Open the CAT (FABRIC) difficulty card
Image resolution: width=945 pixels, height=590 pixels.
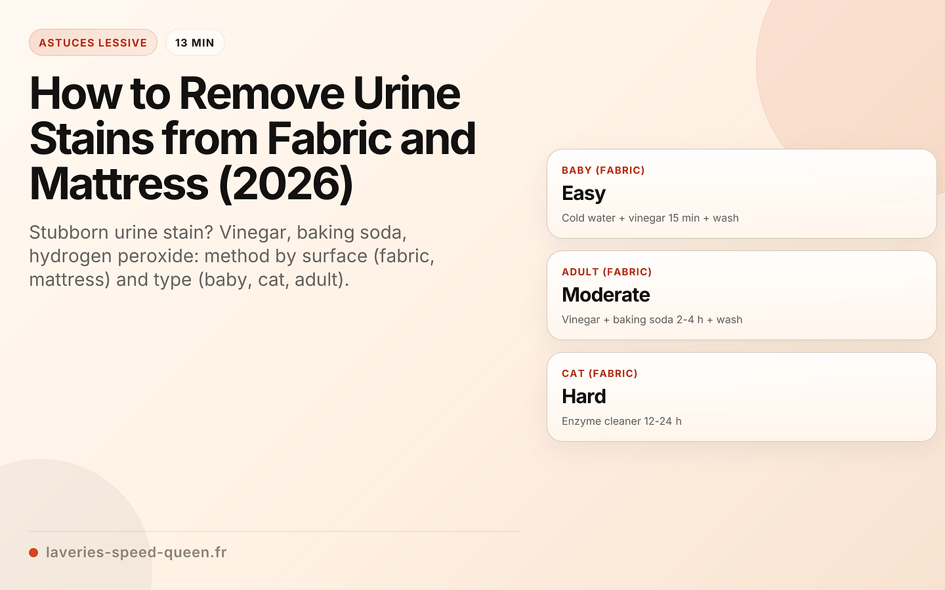tap(742, 397)
